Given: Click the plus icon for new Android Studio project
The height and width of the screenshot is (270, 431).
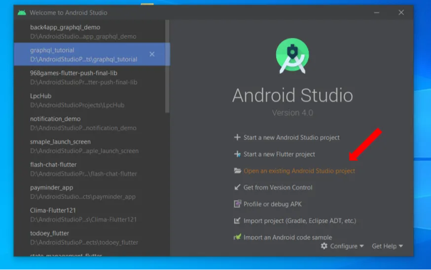Looking at the screenshot, I should [x=237, y=137].
